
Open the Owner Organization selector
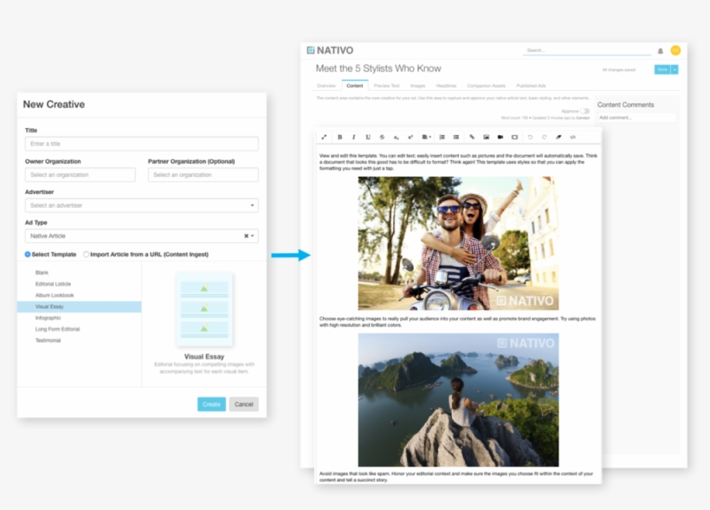81,175
